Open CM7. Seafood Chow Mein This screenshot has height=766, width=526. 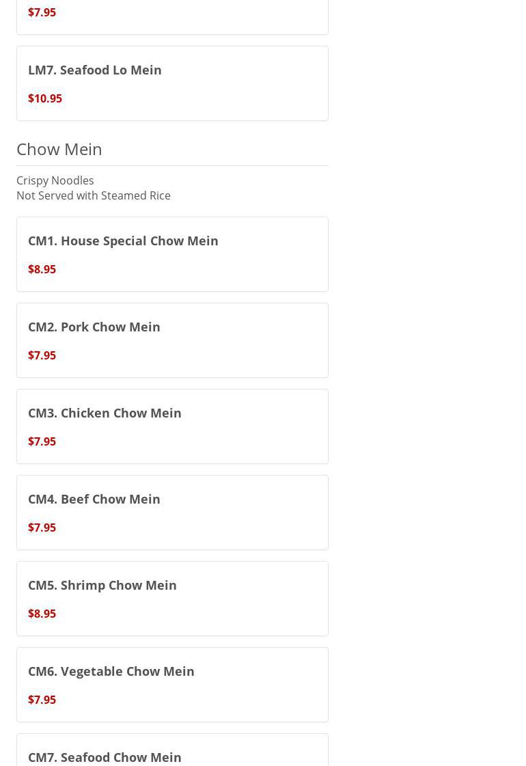pyautogui.click(x=105, y=756)
